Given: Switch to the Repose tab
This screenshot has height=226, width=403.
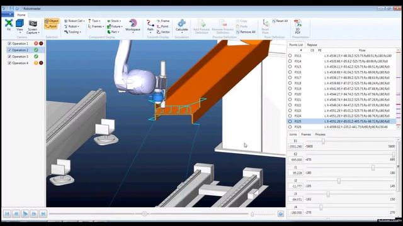Looking at the screenshot, I should coord(312,45).
